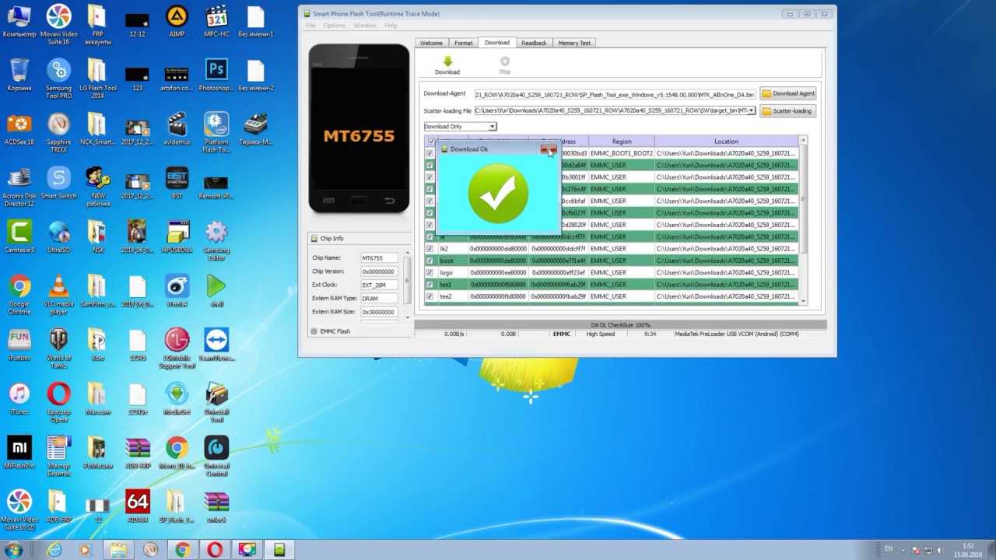
Task: Click the Location column header
Action: point(726,142)
